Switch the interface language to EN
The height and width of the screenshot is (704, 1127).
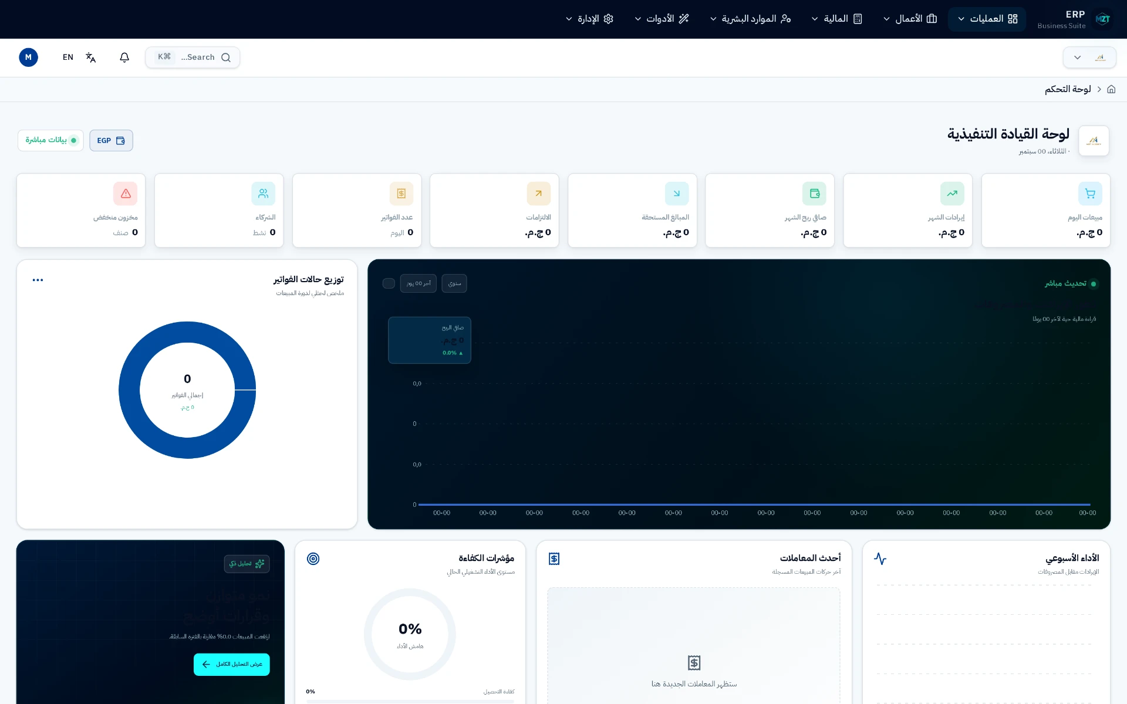68,57
